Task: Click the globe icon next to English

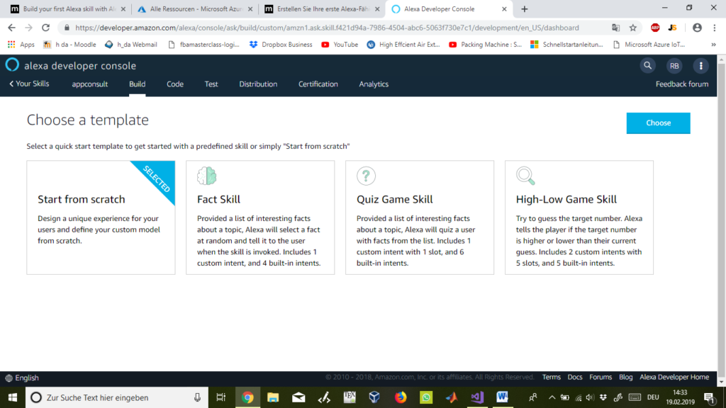Action: pos(9,378)
